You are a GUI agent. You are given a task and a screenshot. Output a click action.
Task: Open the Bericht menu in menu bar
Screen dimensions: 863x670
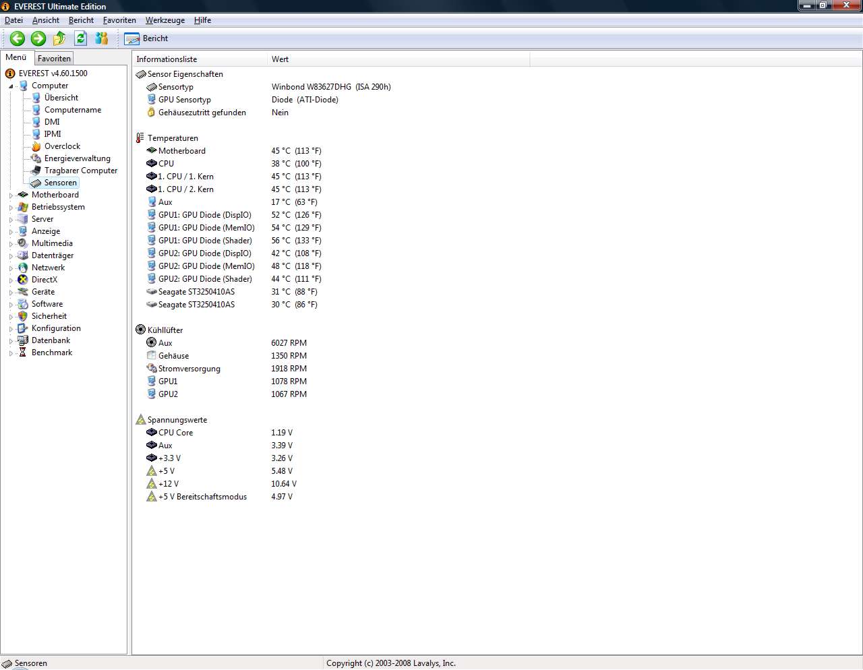81,20
